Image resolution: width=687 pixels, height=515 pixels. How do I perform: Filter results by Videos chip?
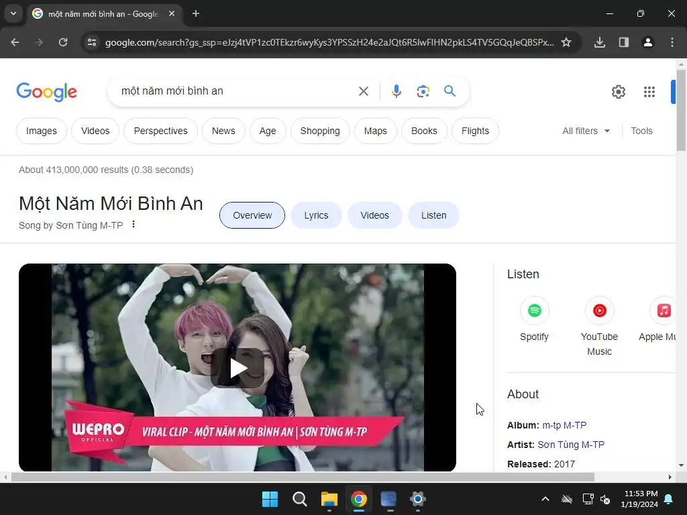(x=95, y=131)
